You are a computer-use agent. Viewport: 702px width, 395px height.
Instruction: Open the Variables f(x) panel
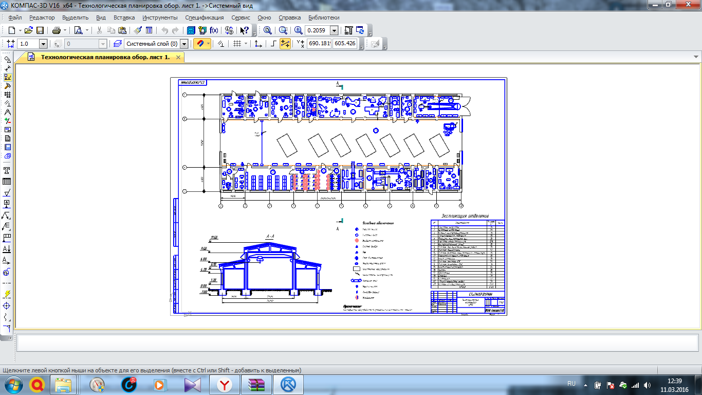214,30
